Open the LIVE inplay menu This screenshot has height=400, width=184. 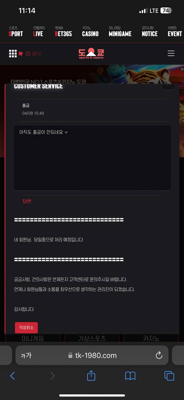(x=39, y=32)
